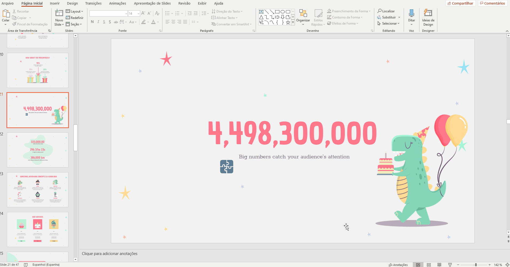The height and width of the screenshot is (267, 510).
Task: Click Espanhol (Espanha) language indicator
Action: coord(46,265)
